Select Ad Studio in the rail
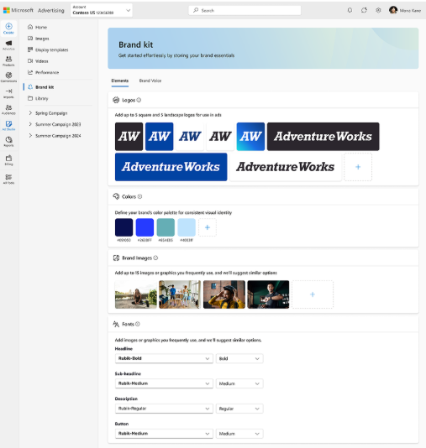Viewport: 426px width, 448px height. tap(8, 126)
